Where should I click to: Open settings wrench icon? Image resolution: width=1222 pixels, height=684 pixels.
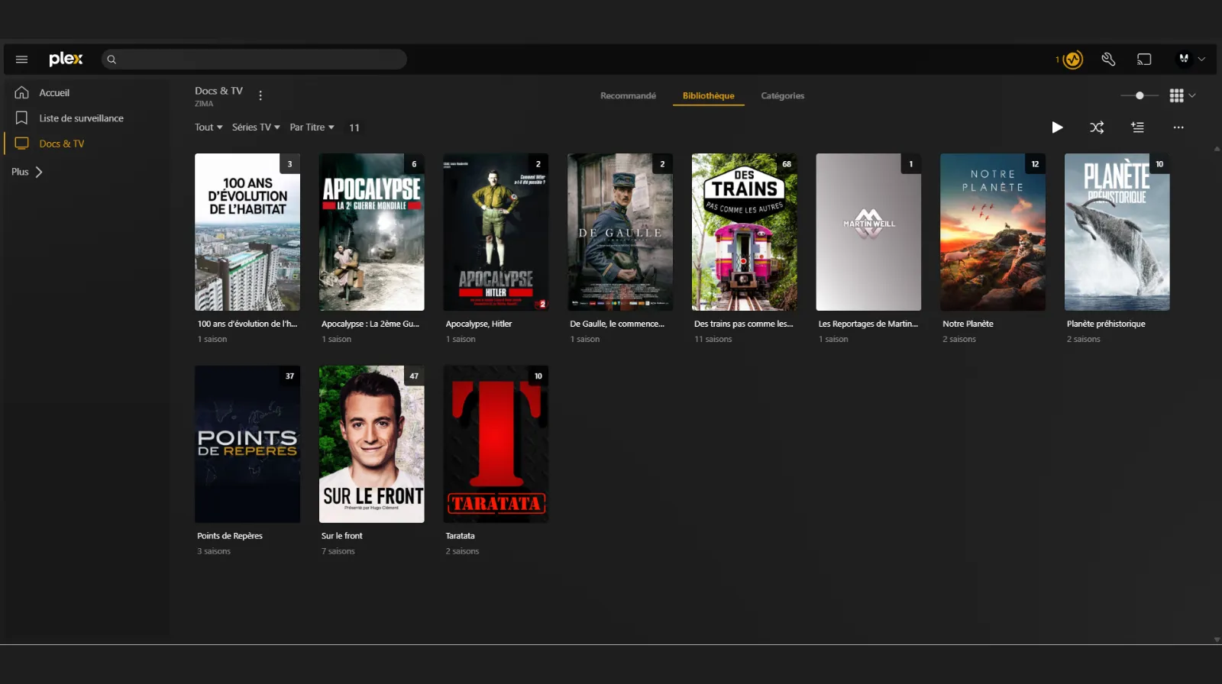point(1108,60)
